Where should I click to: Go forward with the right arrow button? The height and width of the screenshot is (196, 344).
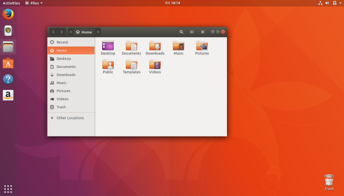[x=62, y=32]
